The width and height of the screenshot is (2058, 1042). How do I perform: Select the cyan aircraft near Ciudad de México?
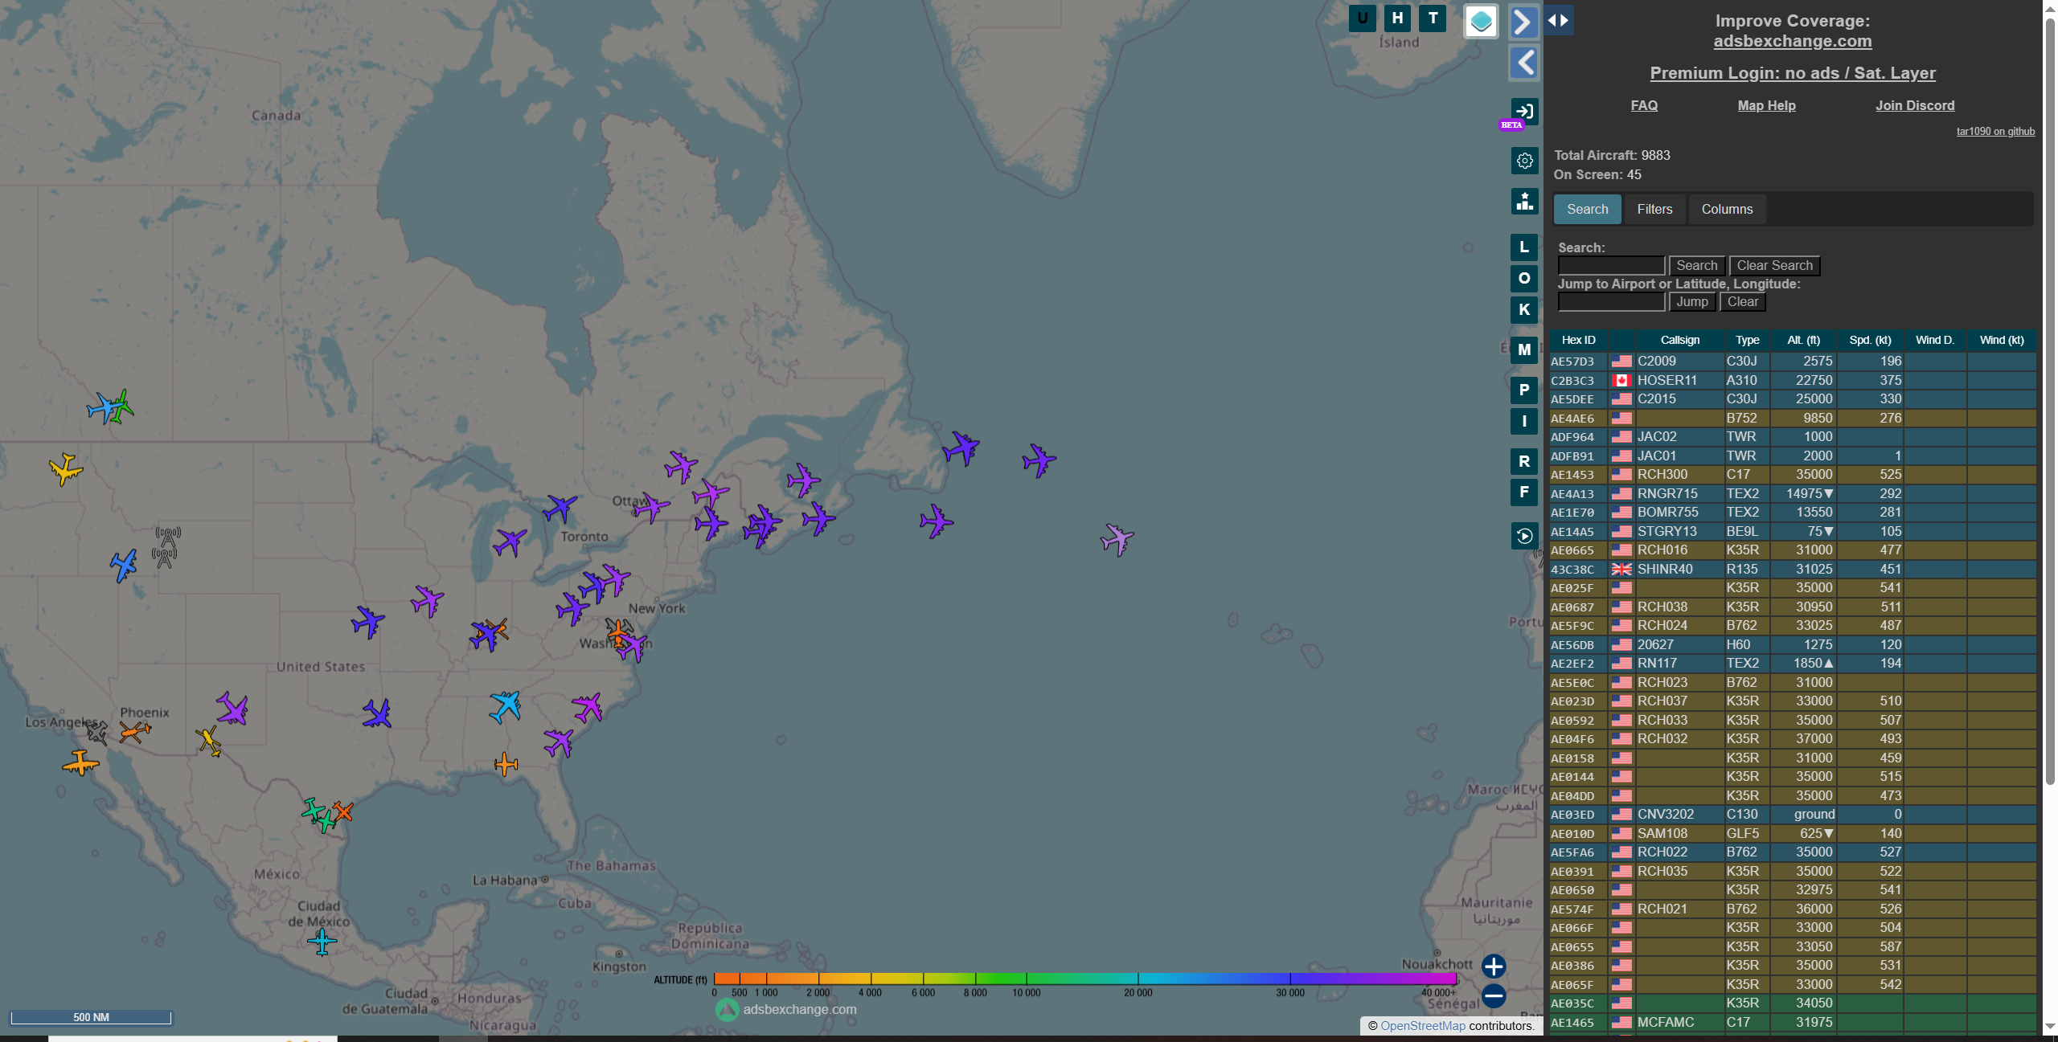coord(322,942)
